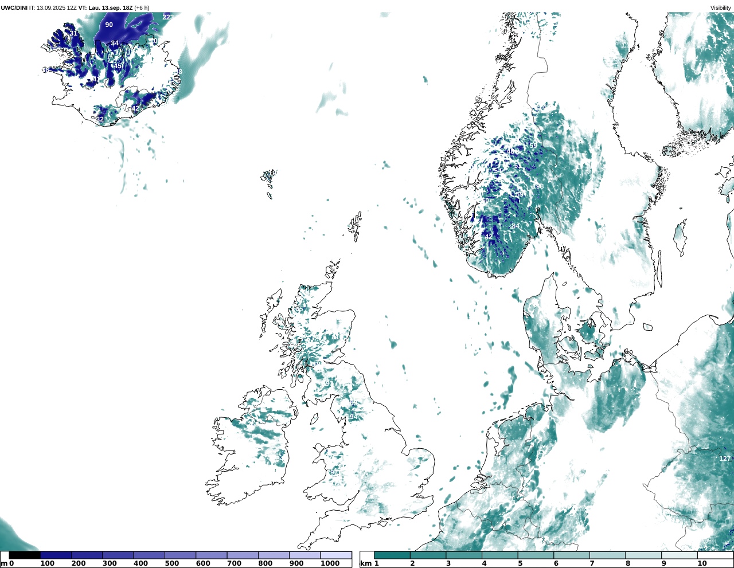
Task: Click the 'km' unit label on legend
Action: 365,563
